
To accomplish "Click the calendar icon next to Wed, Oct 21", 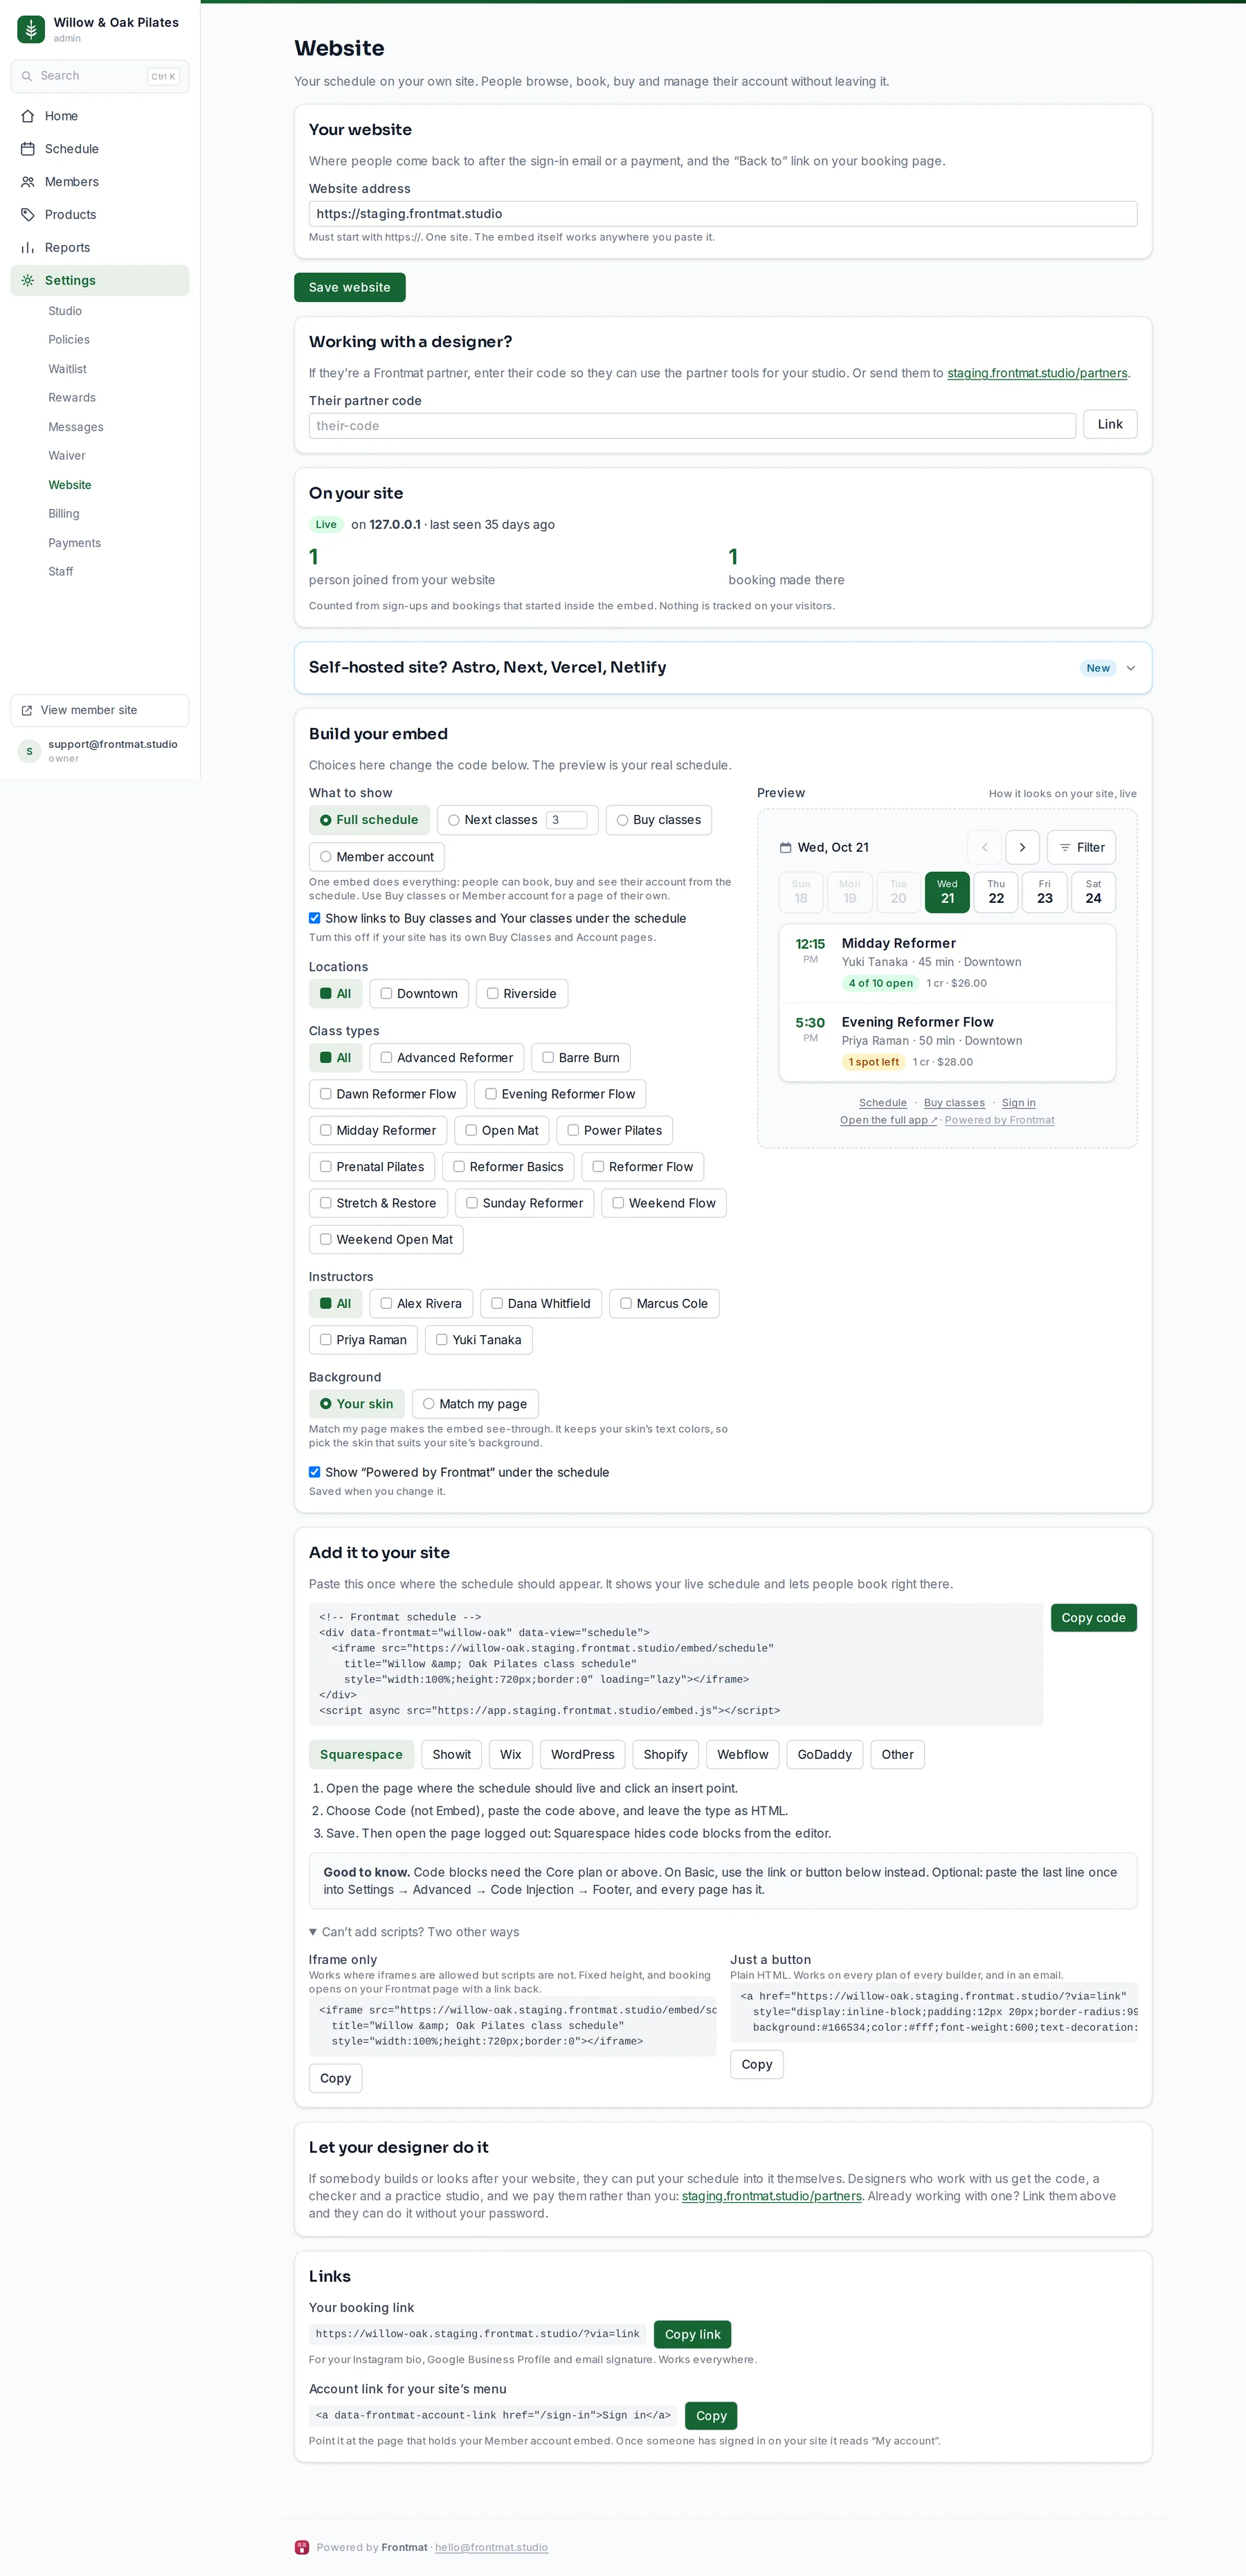I will [x=785, y=847].
